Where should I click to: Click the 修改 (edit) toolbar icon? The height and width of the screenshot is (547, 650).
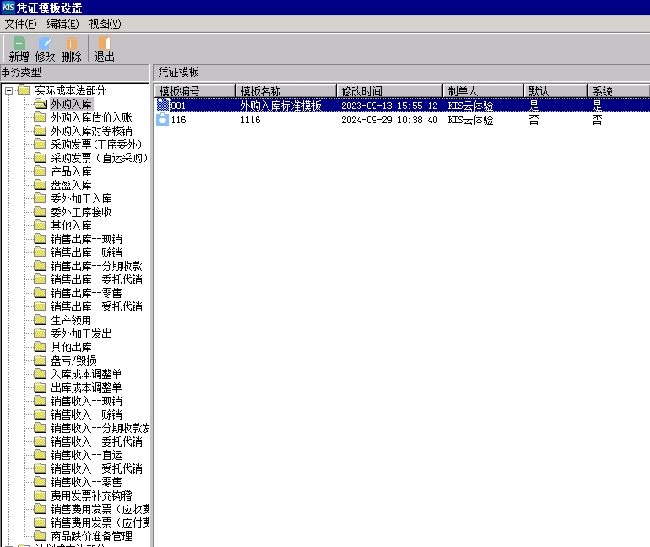[46, 49]
